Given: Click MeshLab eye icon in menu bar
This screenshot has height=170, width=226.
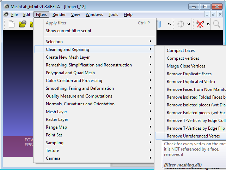Looking at the screenshot, I should pos(6,14).
